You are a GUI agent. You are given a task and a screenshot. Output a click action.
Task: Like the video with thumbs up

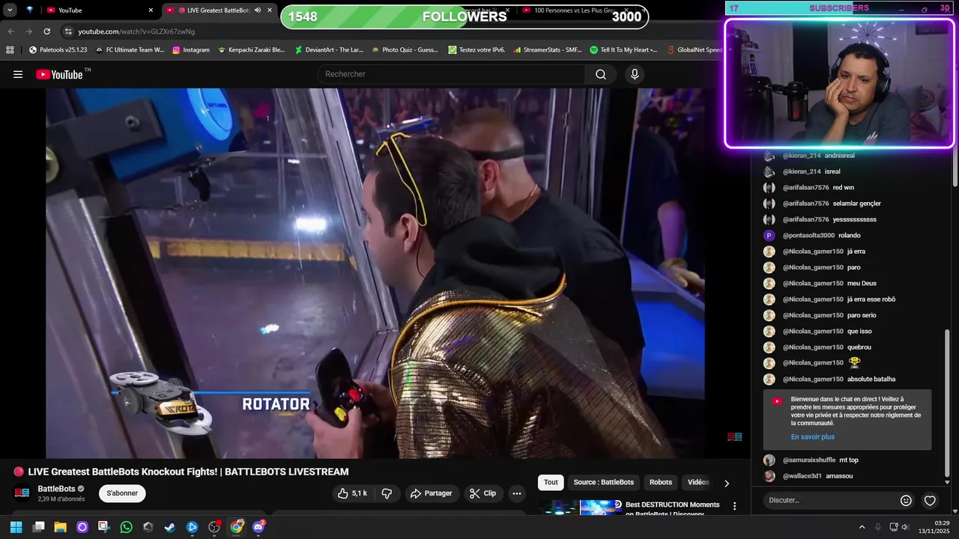pyautogui.click(x=352, y=493)
